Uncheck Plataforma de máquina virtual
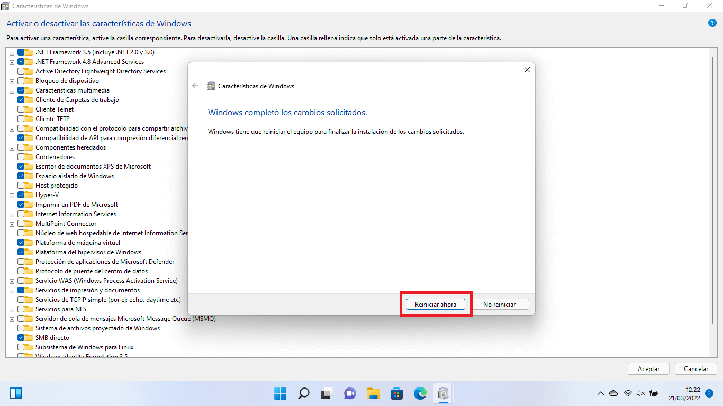723x406 pixels. point(21,243)
